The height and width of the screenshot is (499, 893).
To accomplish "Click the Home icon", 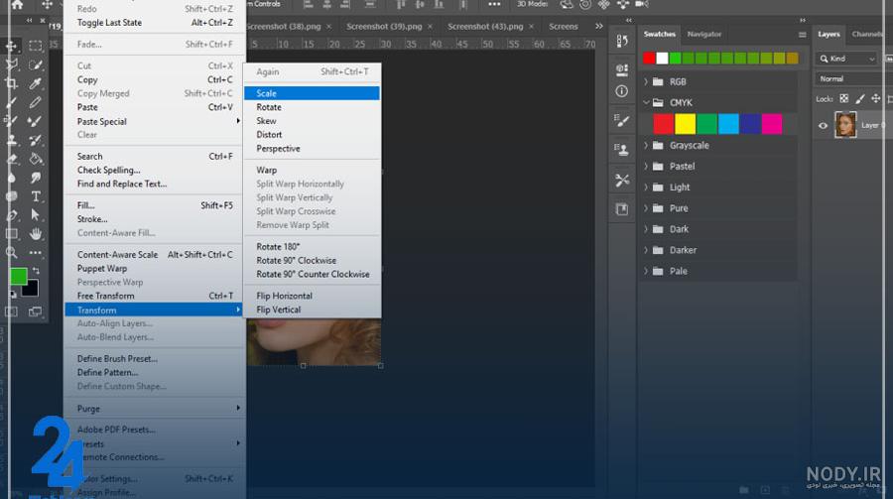I will 17,5.
